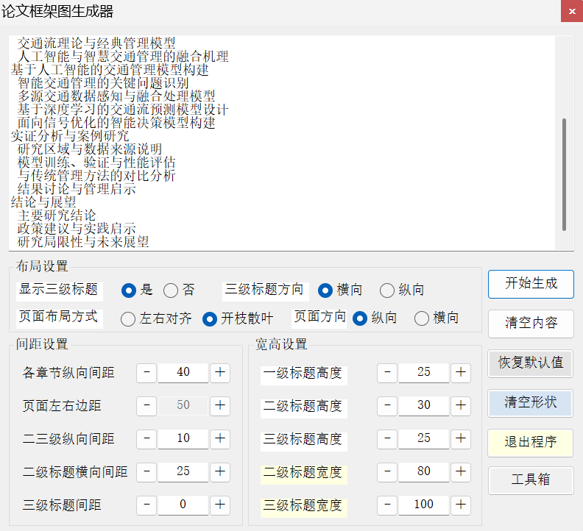This screenshot has height=531, width=583.
Task: Click the outline text area scrollbar
Action: (564, 174)
